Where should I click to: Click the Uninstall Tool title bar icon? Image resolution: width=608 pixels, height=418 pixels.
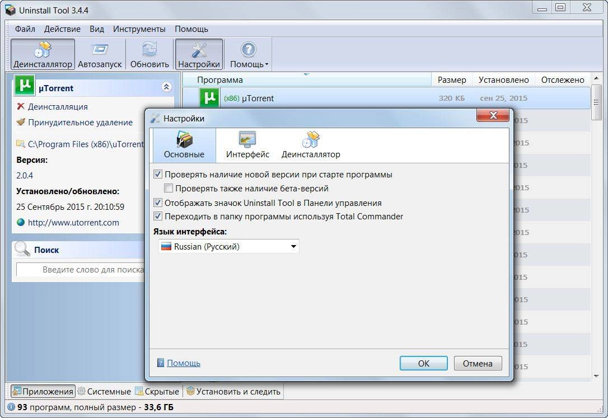click(x=10, y=10)
